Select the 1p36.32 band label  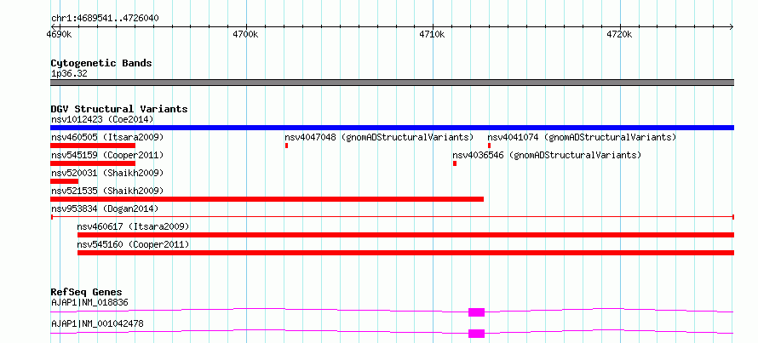pos(69,74)
